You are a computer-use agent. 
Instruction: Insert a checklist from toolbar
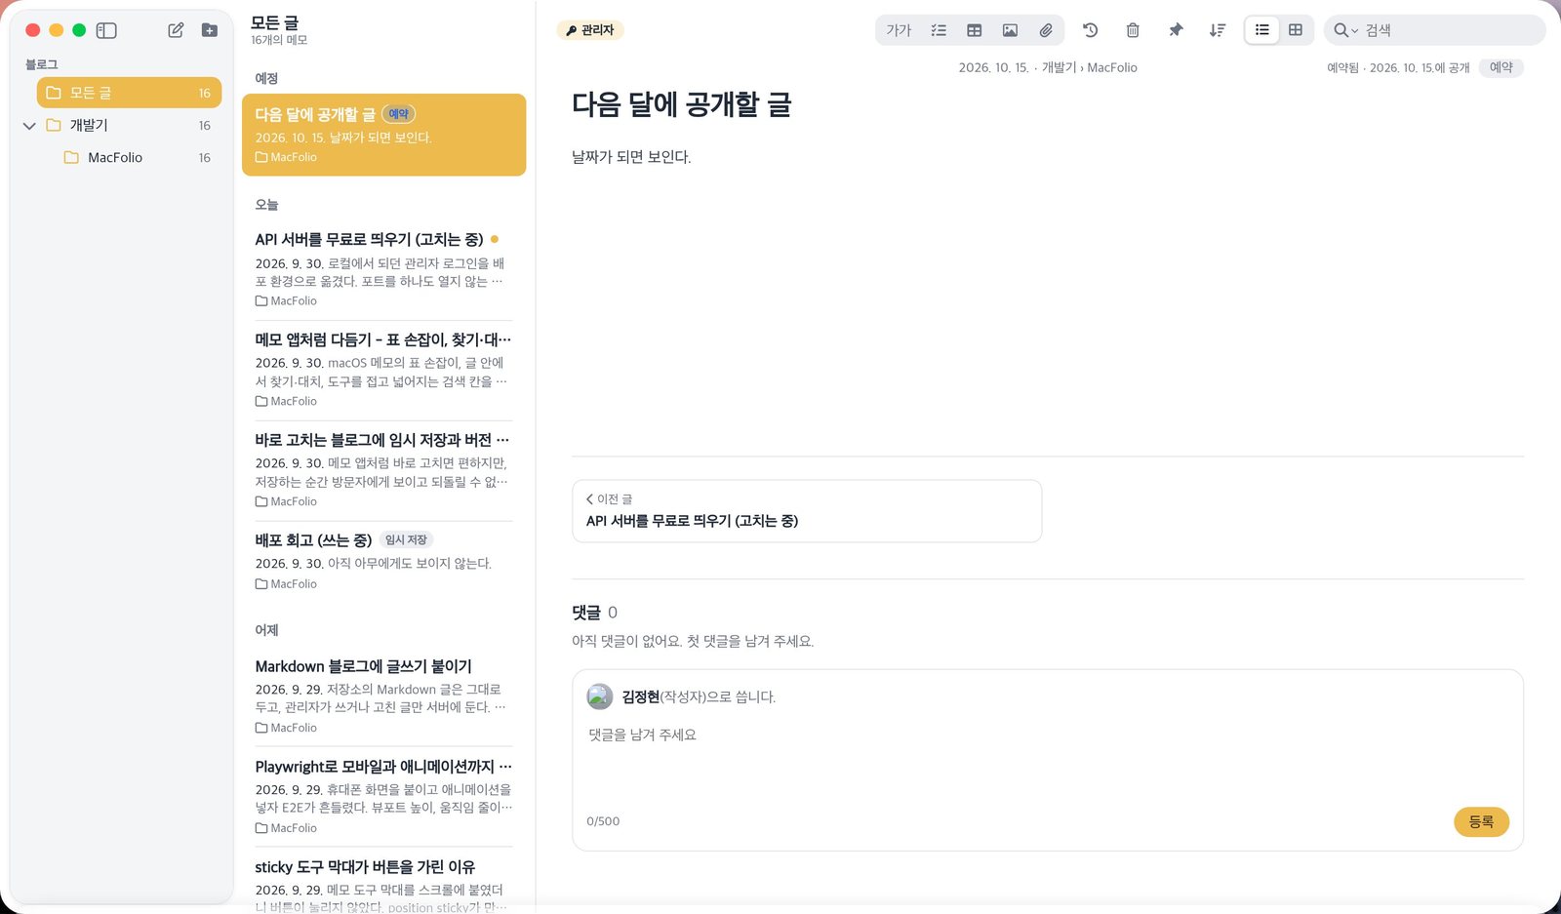(x=939, y=30)
